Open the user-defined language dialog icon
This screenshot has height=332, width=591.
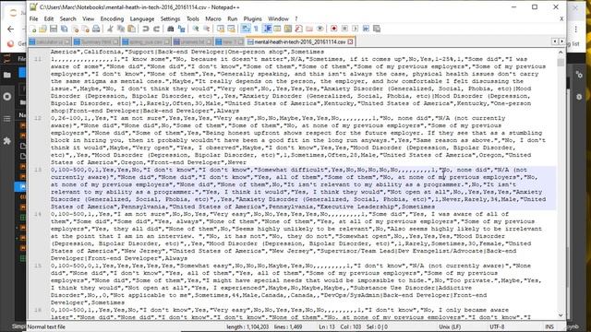[277, 29]
